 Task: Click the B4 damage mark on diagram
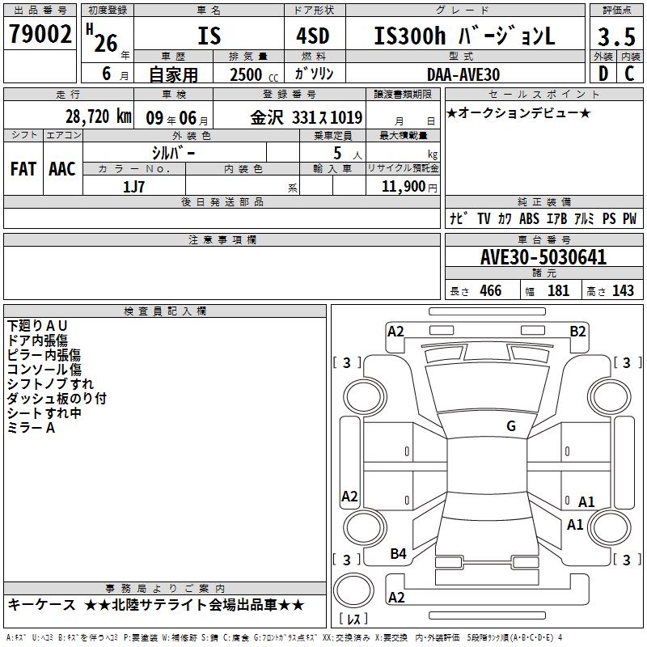tap(398, 554)
